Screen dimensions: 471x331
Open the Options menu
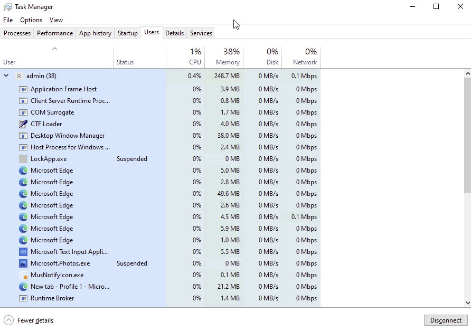[31, 20]
